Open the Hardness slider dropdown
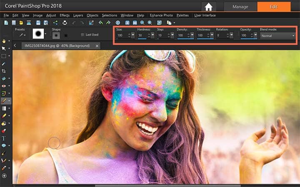Screen dimensions: 300x187 [x=152, y=35]
